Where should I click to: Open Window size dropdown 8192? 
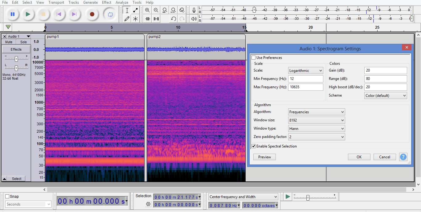[317, 120]
